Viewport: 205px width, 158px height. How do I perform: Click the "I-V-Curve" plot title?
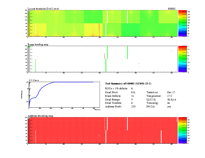coord(33,80)
